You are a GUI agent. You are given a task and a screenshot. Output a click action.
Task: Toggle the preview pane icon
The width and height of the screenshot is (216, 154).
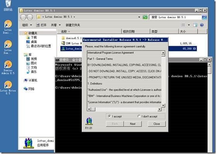click(x=195, y=25)
